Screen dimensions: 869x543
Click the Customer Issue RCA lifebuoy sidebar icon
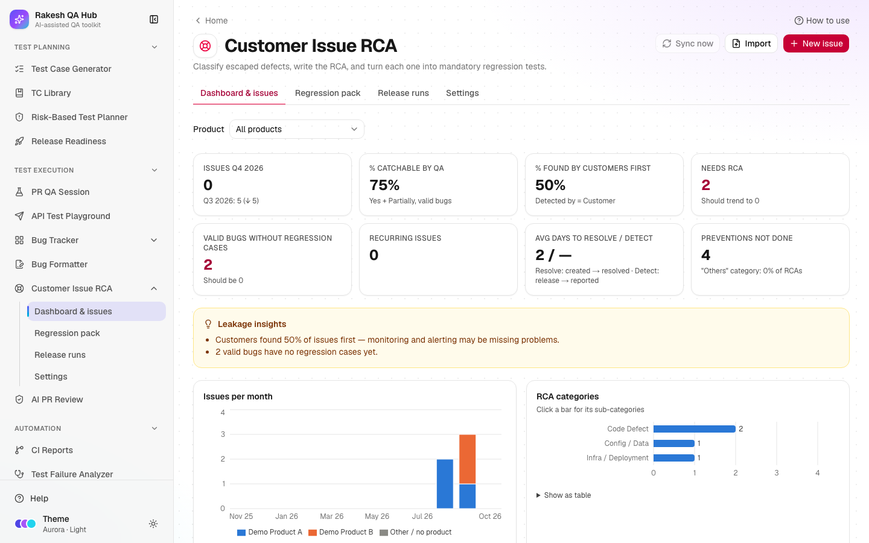pyautogui.click(x=19, y=288)
